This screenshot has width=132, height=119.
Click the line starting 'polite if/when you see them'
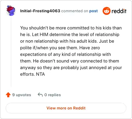pyautogui.click(x=60, y=48)
